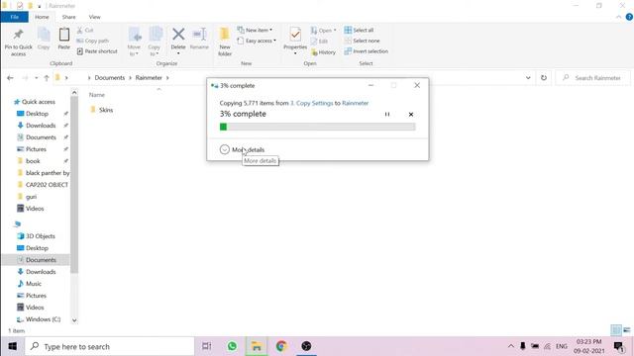Open 3D Objects in navigation pane
634x356 pixels.
pos(36,236)
